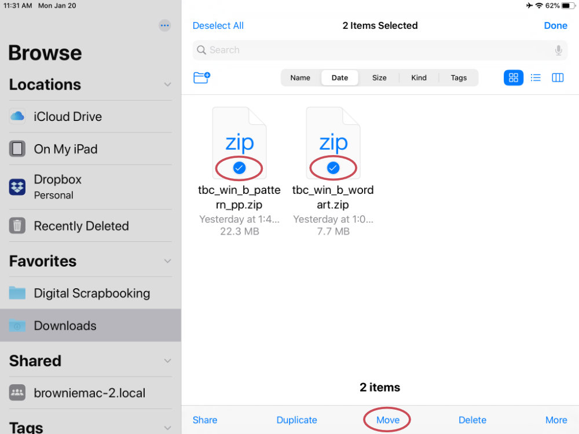Open Recently Deleted trash
Screen dimensions: 579x434
pyautogui.click(x=90, y=226)
